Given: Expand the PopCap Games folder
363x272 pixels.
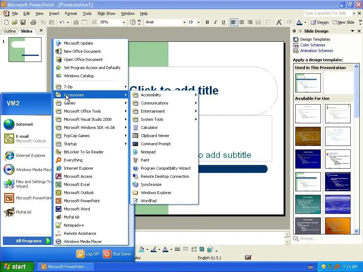Looking at the screenshot, I should [x=91, y=136].
